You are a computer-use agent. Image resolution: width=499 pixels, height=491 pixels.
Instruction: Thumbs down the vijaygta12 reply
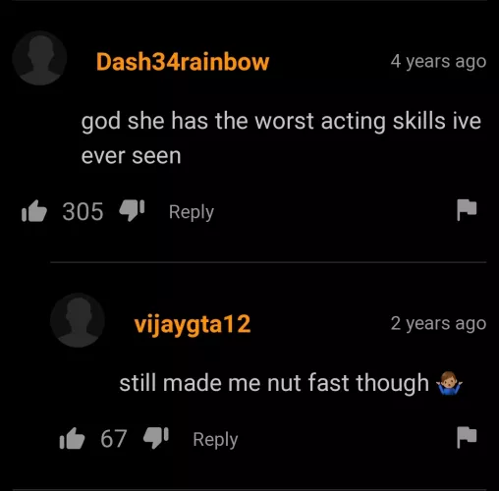(x=156, y=438)
